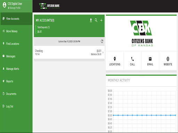This screenshot has width=178, height=133.
Task: Click Log Out in the sidebar
Action: click(16, 106)
